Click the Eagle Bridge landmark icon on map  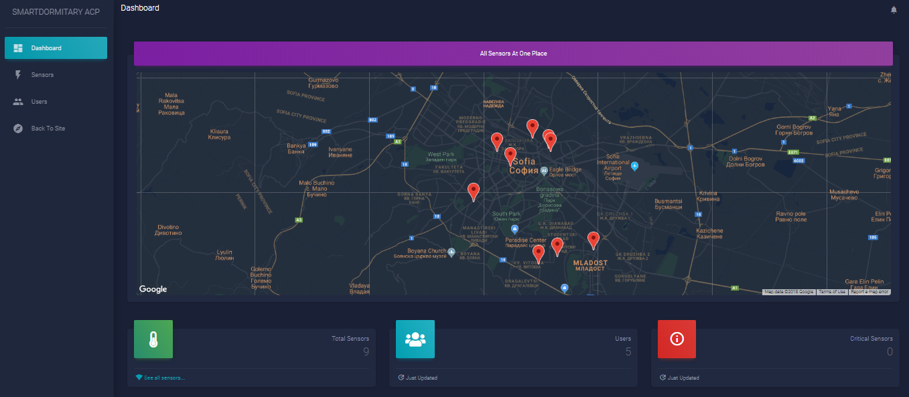545,170
